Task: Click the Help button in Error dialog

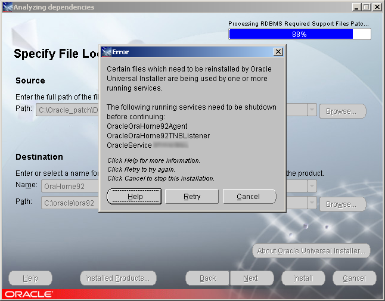Action: tap(134, 197)
